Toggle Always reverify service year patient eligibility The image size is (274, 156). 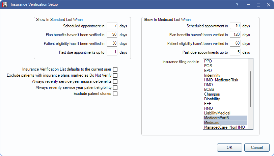tap(115, 87)
